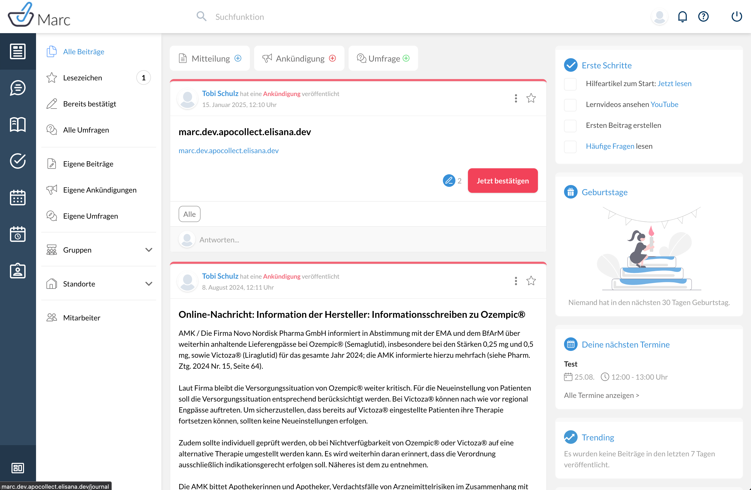Check the Hilfeartikel zum Start checkbox
This screenshot has height=490, width=751.
(570, 84)
